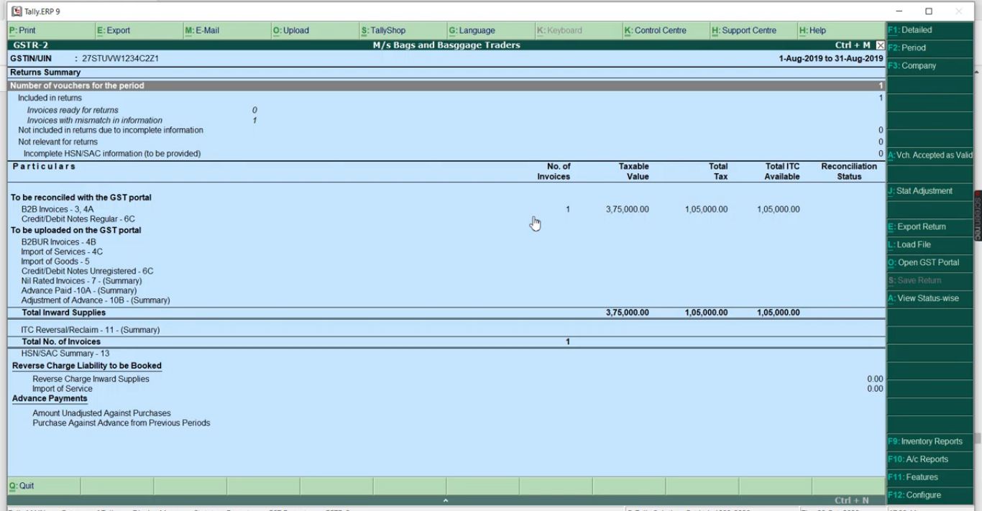The width and height of the screenshot is (982, 511).
Task: Open GST Portal from sidebar
Action: [924, 262]
